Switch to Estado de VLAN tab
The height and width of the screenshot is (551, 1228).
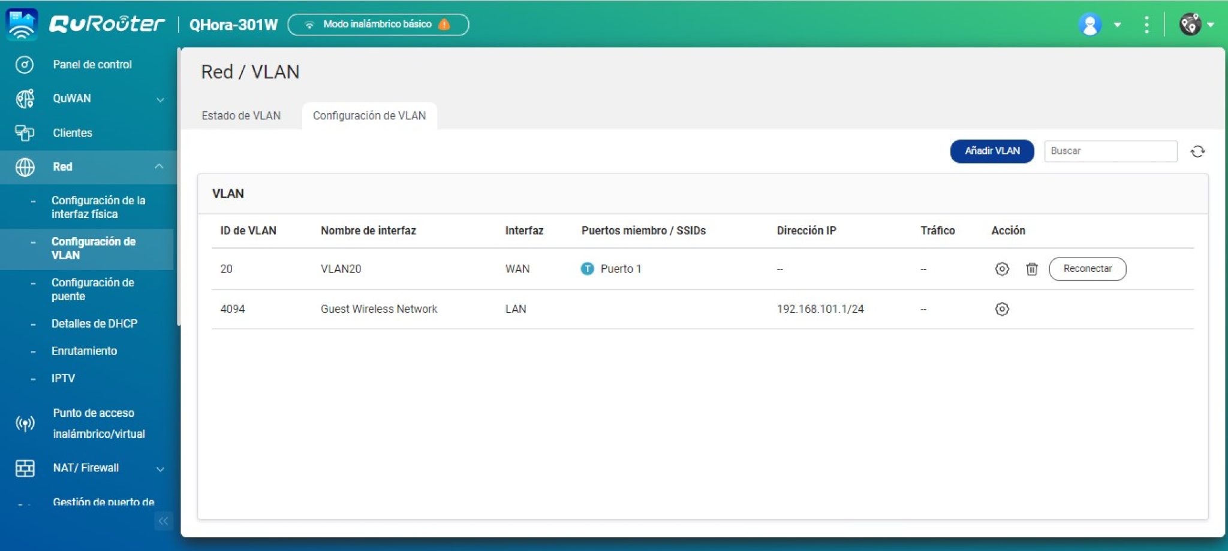point(241,116)
